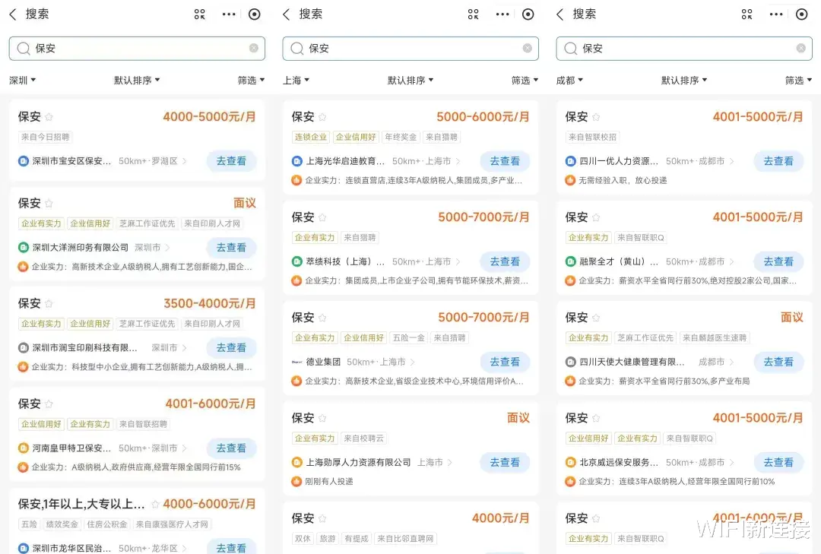Clear the search text on Shenzhen screen

[x=253, y=48]
